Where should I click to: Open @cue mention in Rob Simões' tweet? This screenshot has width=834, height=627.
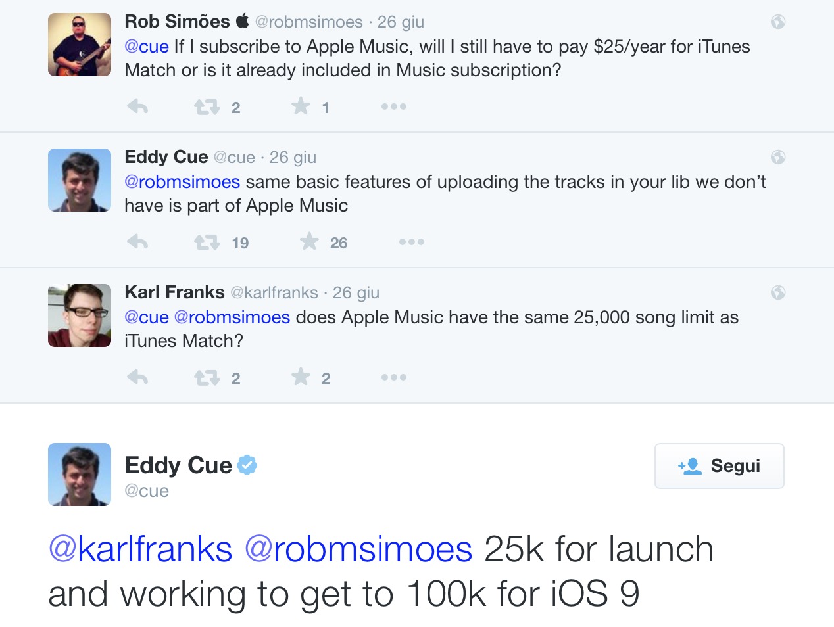(x=147, y=47)
